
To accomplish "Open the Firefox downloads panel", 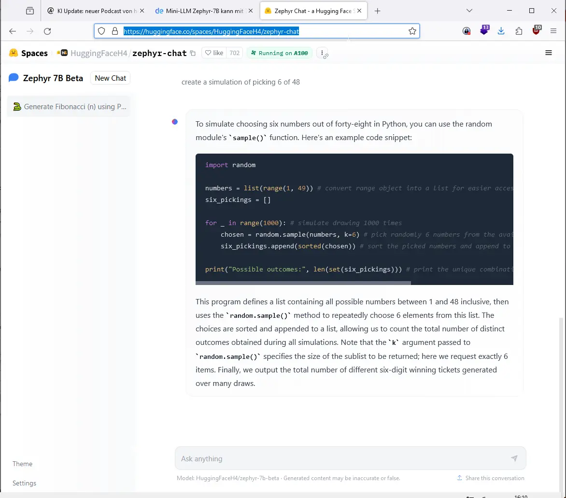I will point(501,31).
